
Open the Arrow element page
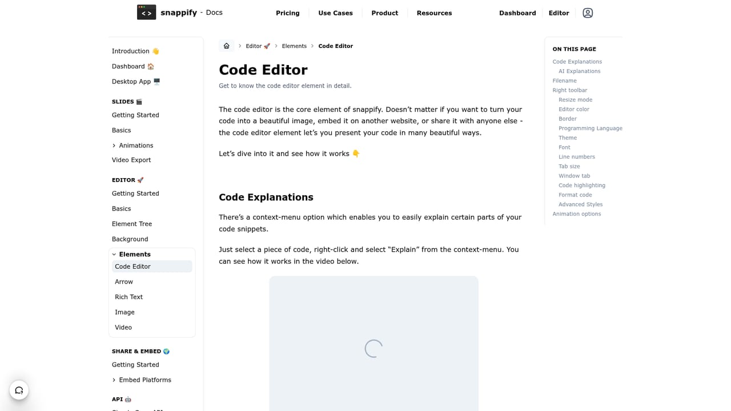pyautogui.click(x=124, y=282)
